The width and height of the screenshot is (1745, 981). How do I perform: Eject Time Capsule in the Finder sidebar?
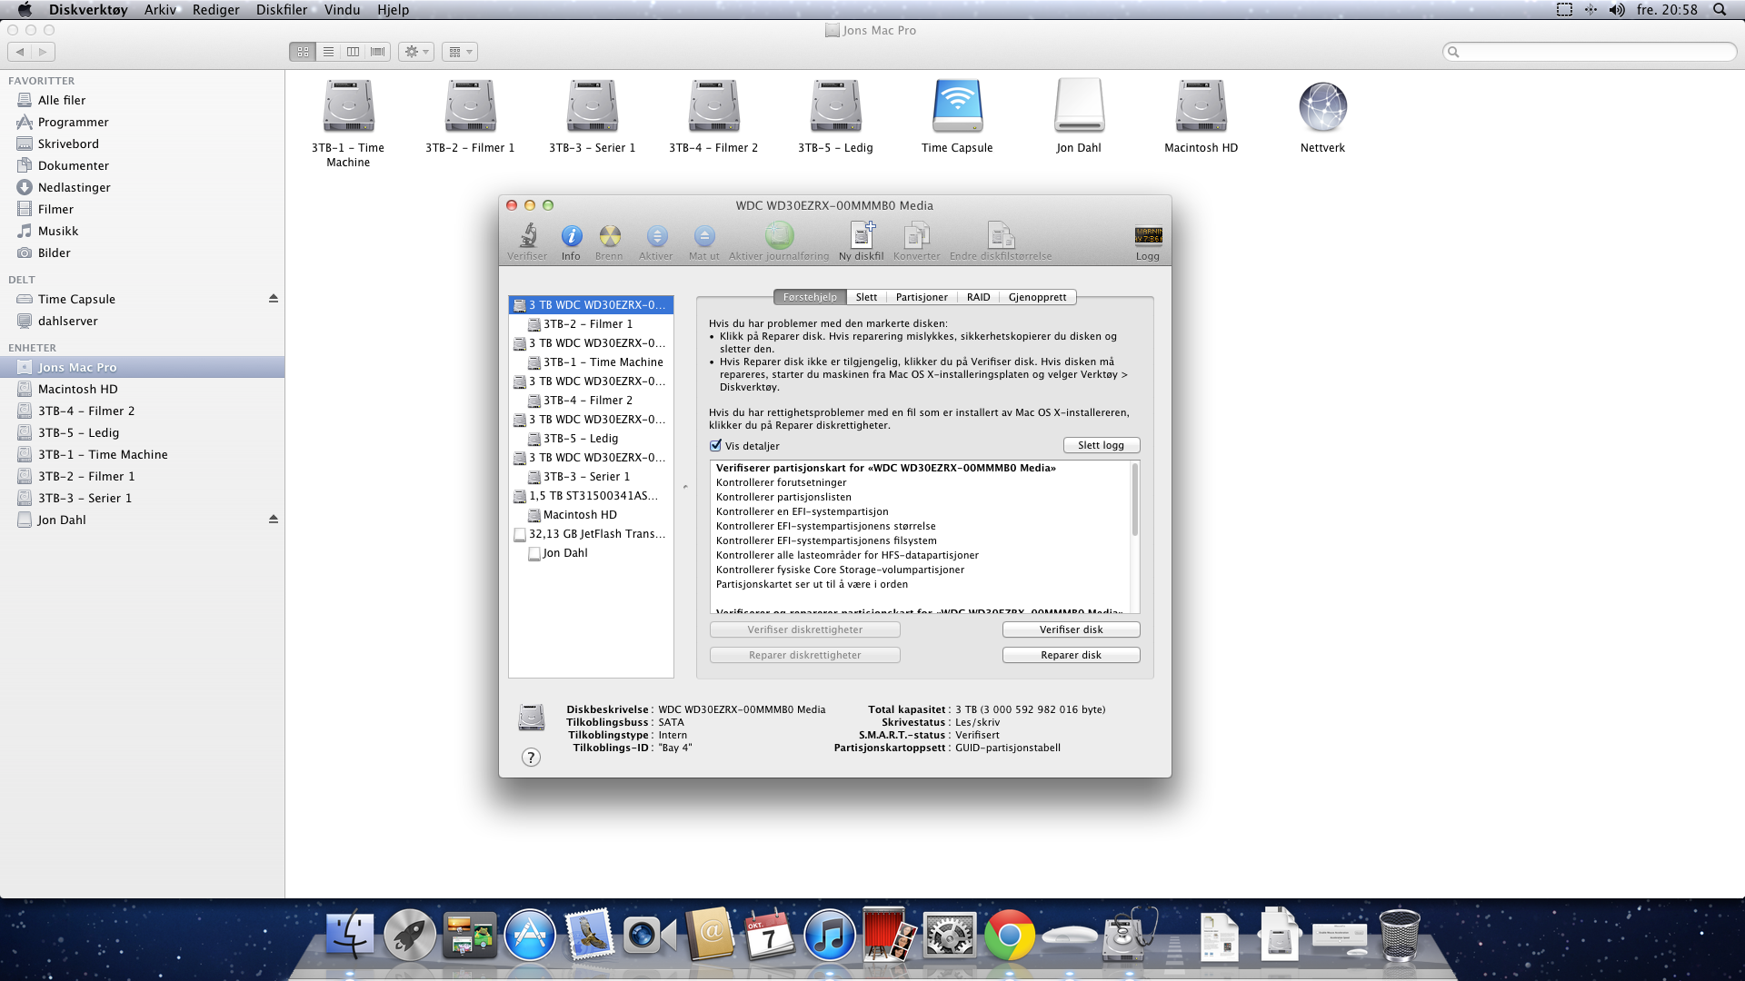click(x=273, y=298)
